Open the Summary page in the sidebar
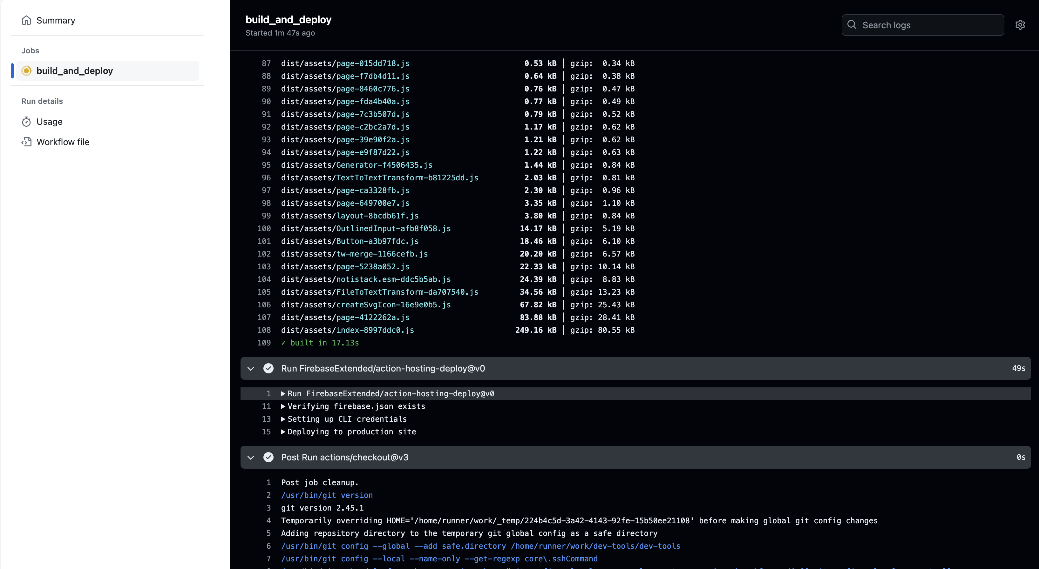This screenshot has width=1039, height=569. 56,20
